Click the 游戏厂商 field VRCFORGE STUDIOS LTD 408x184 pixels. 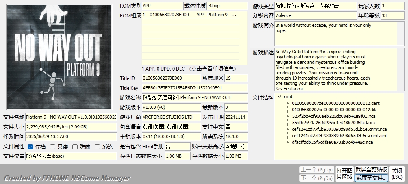click(x=171, y=117)
